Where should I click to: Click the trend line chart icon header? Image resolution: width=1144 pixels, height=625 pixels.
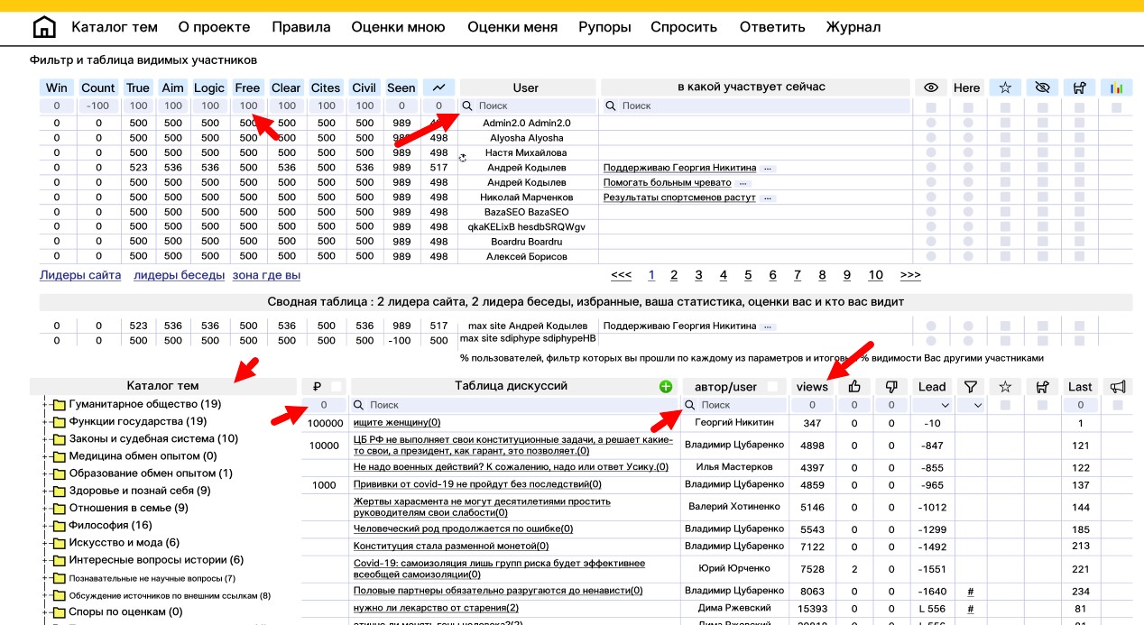tap(438, 87)
